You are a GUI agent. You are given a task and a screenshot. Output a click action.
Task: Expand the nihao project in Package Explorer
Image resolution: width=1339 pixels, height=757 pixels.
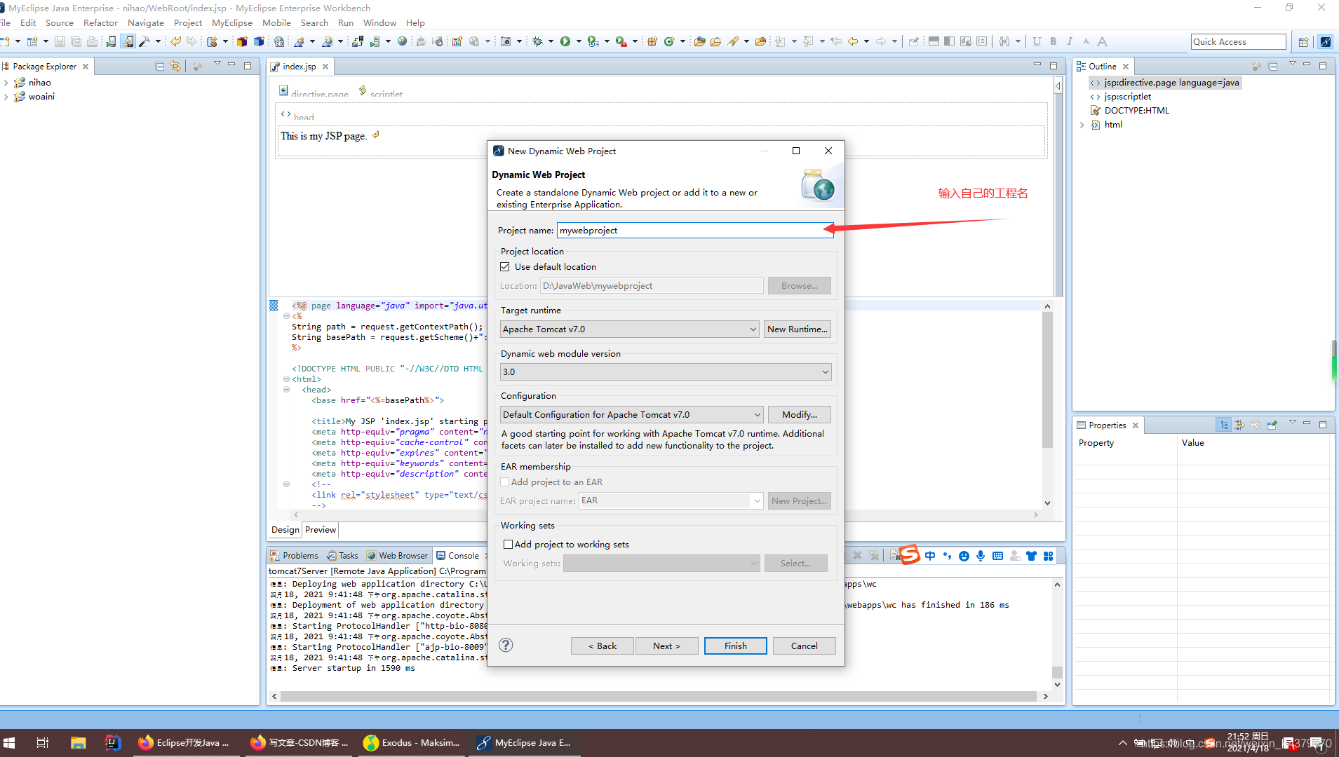coord(6,83)
